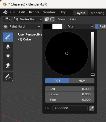The width and height of the screenshot is (106, 122).
Task: Open the Paint Hard brush dropdown
Action: coord(22,27)
